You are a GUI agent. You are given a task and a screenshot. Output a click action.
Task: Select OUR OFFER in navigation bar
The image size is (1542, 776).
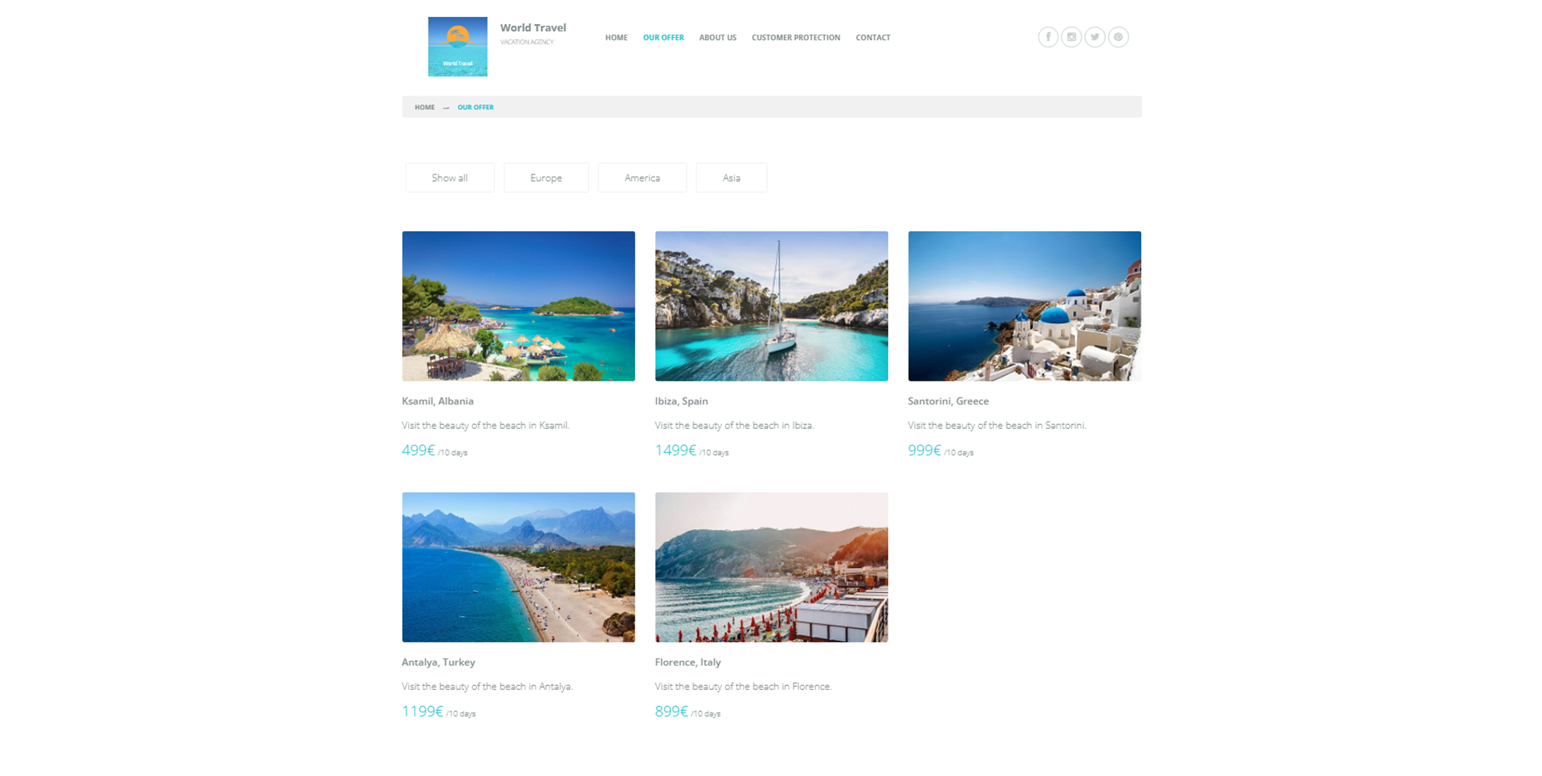click(663, 38)
